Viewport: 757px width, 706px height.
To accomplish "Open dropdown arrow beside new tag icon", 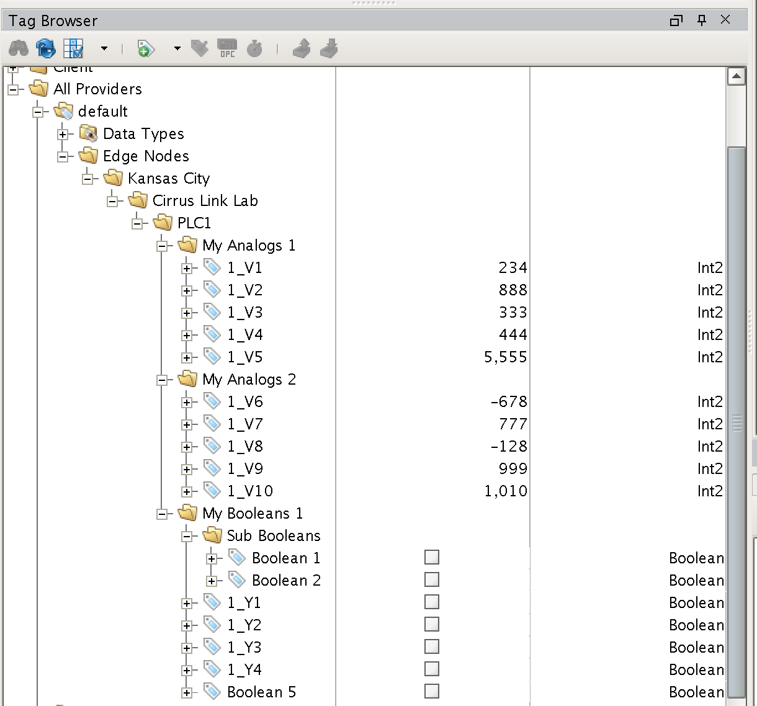I will (177, 48).
